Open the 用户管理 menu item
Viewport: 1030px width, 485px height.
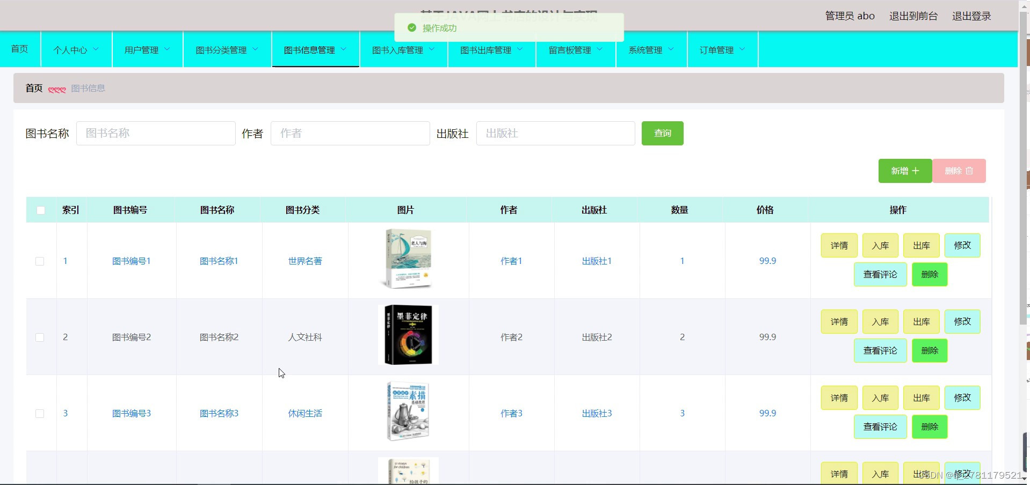click(x=148, y=49)
